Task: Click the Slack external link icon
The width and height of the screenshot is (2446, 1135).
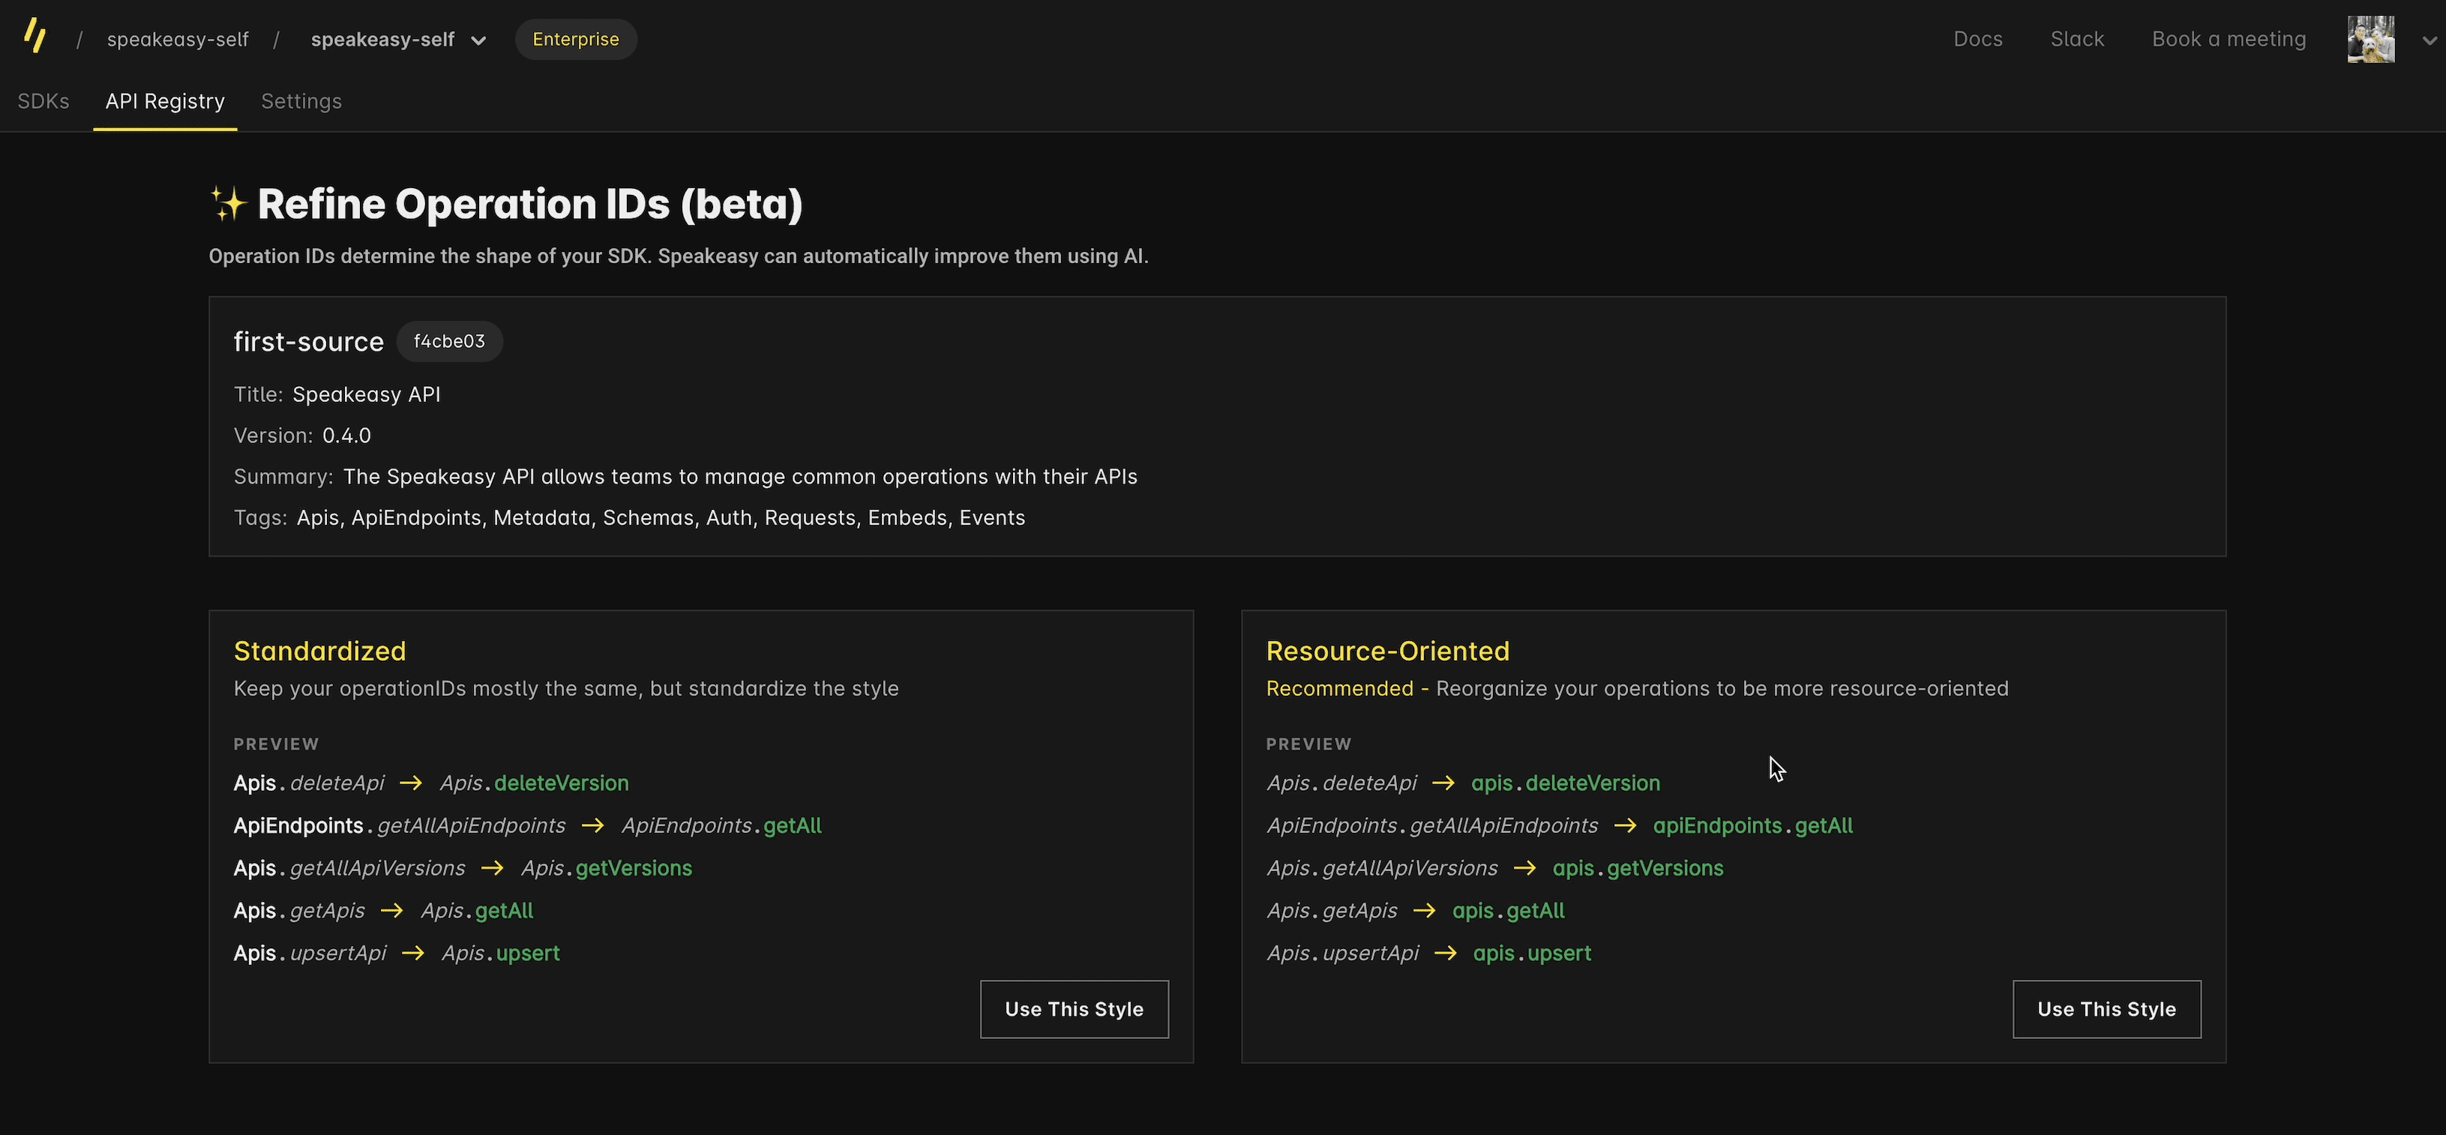Action: pos(2076,39)
